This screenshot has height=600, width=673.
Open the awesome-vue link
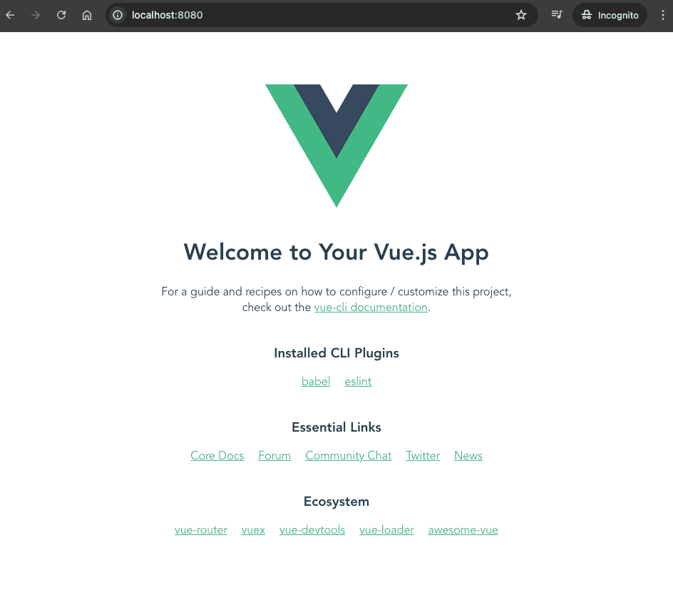pyautogui.click(x=463, y=530)
